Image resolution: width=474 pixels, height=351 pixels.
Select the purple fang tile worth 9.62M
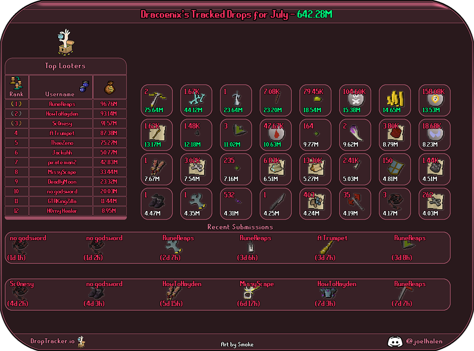355,135
